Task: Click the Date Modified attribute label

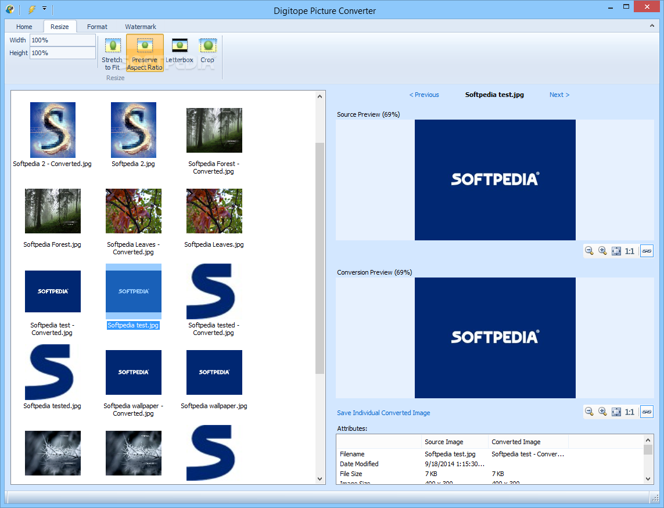Action: (x=359, y=464)
